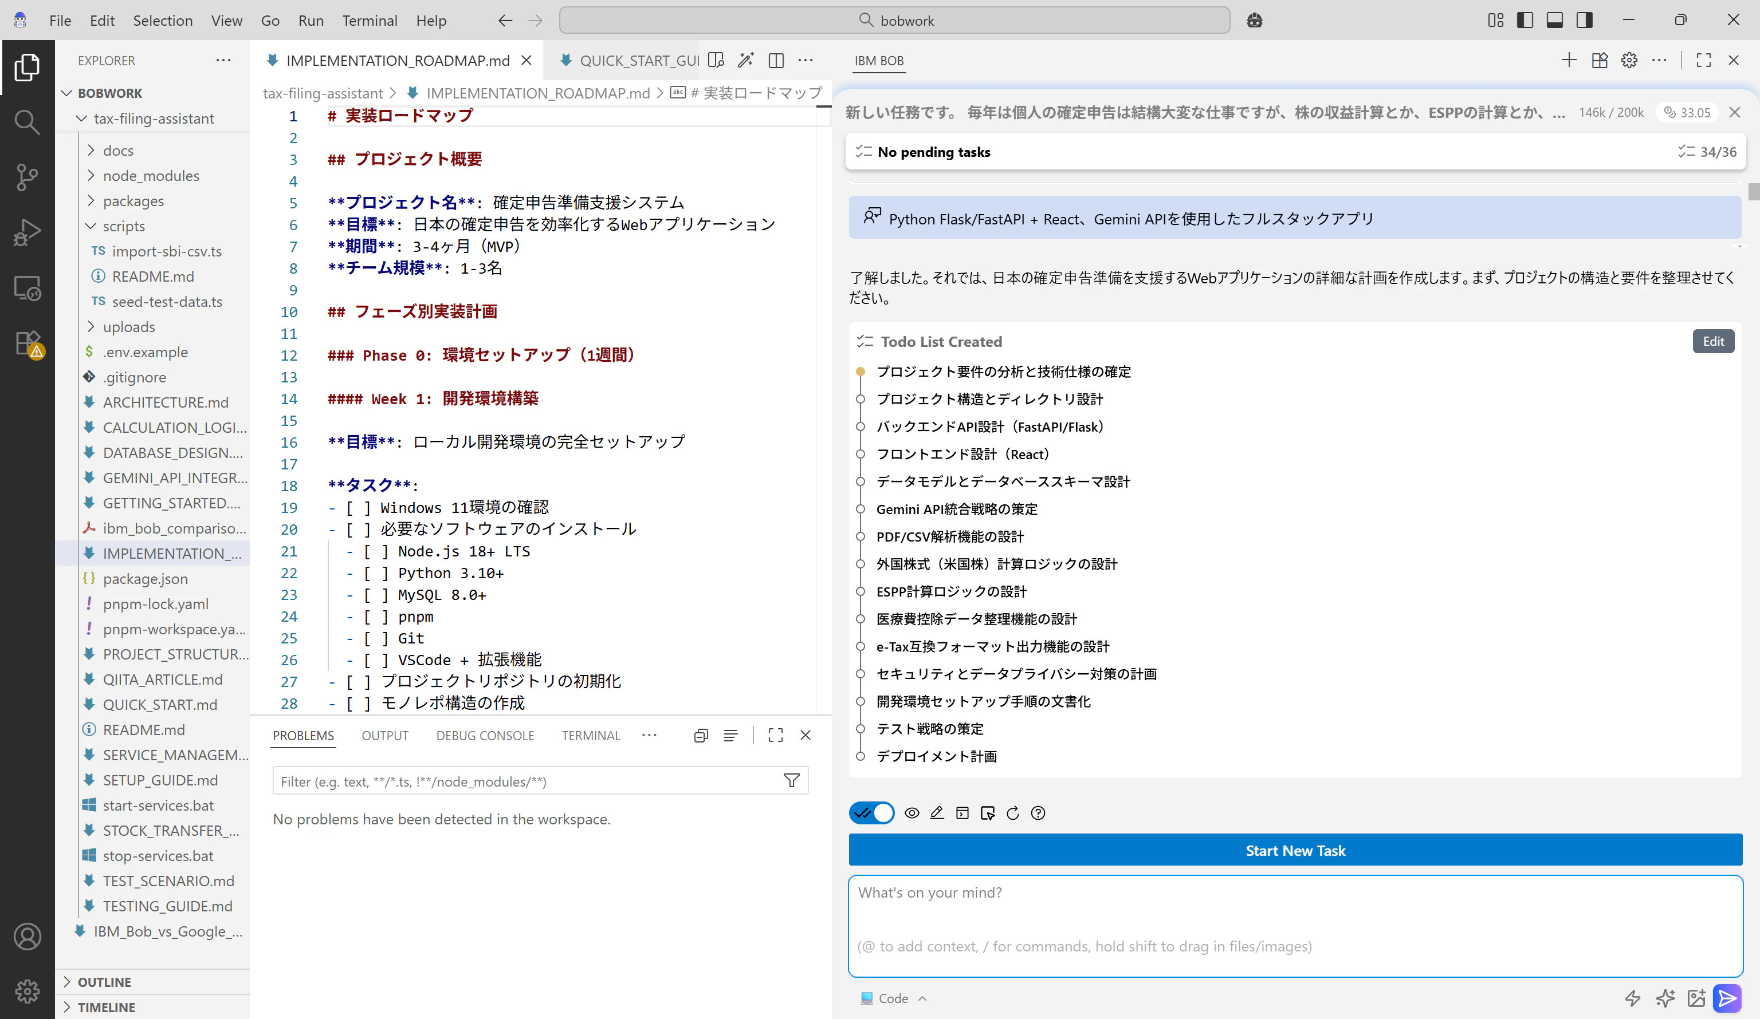This screenshot has width=1760, height=1019.
Task: Split the editor to the right
Action: coord(776,60)
